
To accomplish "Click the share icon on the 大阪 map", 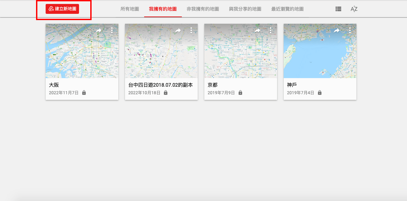I will point(99,30).
